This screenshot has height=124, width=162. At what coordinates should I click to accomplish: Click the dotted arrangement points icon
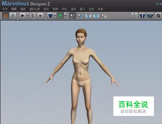point(134,16)
